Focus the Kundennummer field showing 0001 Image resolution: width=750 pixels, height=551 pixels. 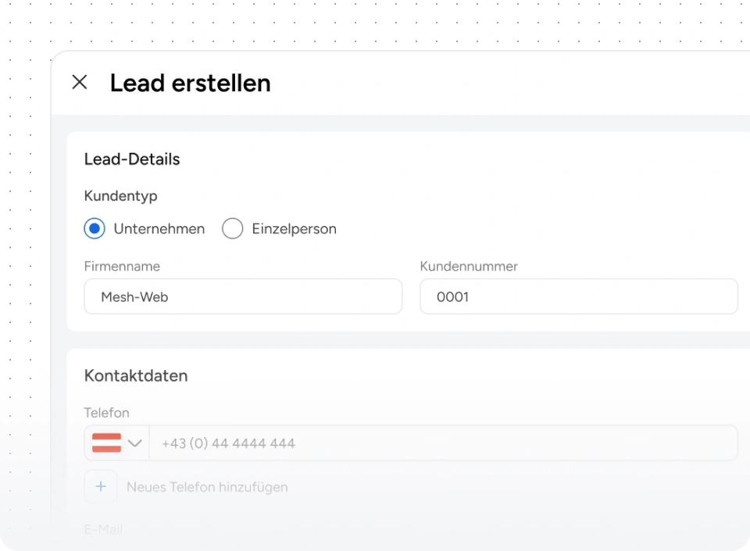pyautogui.click(x=578, y=297)
